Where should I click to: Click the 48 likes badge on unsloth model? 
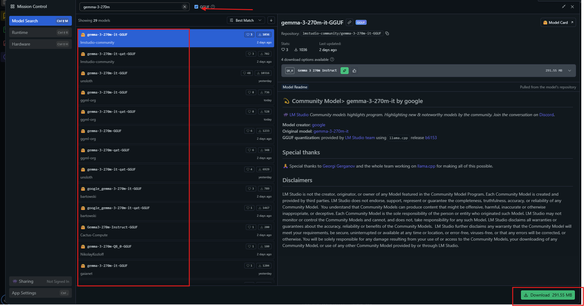[x=247, y=73]
